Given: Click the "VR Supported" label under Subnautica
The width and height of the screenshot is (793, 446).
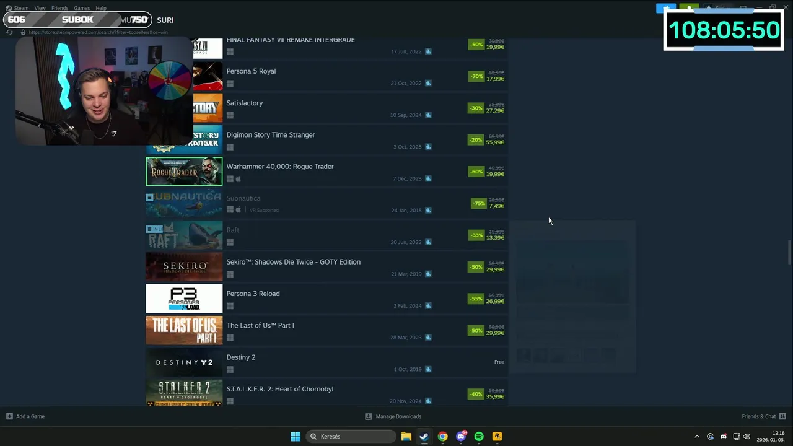Looking at the screenshot, I should pos(264,211).
